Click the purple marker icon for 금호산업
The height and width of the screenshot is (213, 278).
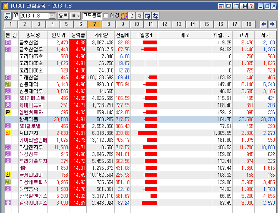pos(8,43)
